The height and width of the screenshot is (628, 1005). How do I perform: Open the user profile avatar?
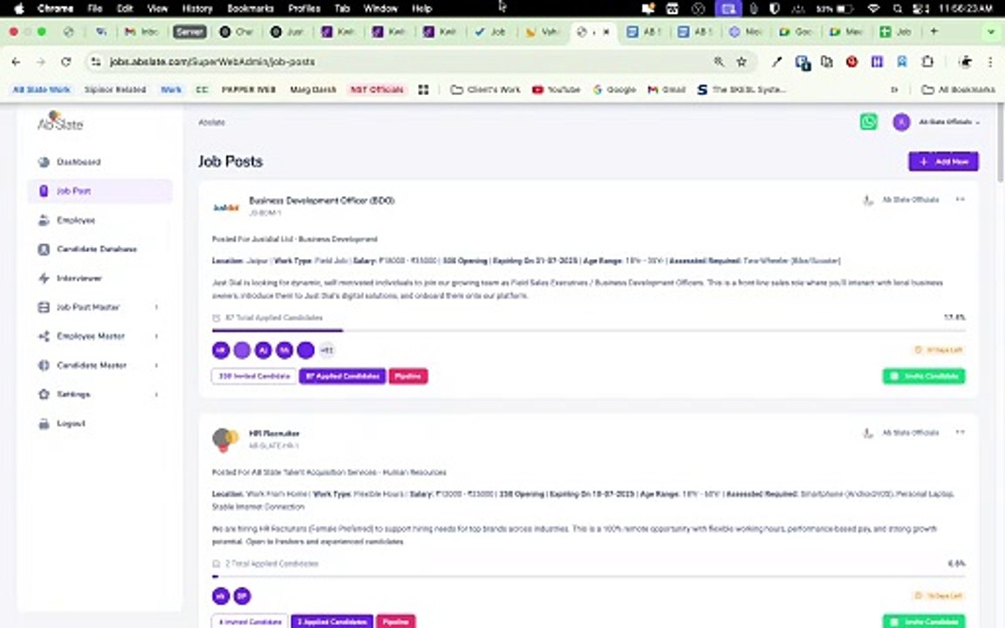(x=901, y=122)
